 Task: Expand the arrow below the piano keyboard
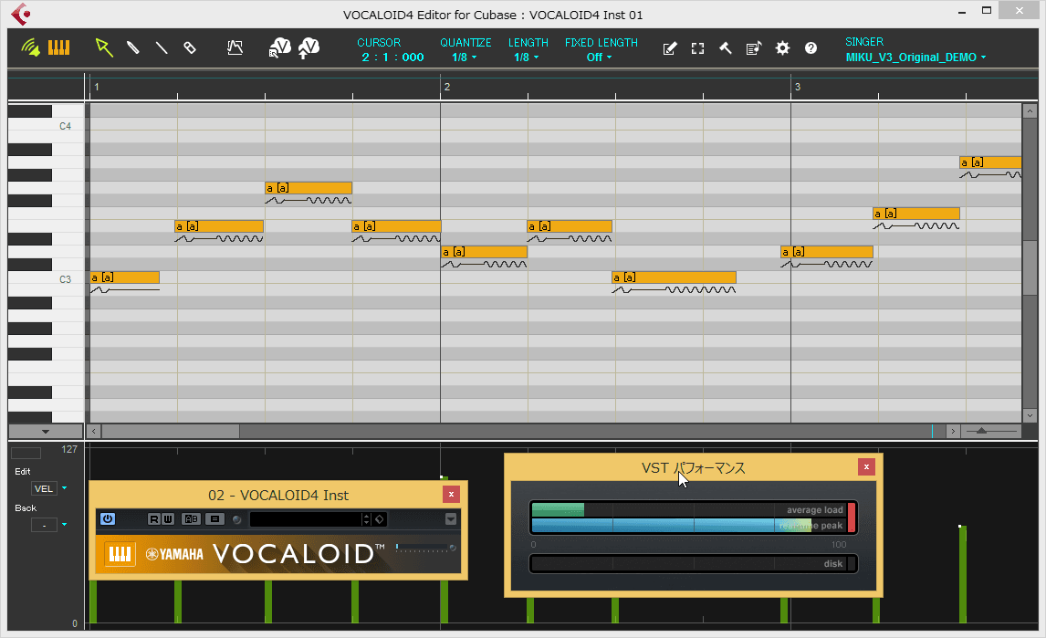click(x=46, y=432)
